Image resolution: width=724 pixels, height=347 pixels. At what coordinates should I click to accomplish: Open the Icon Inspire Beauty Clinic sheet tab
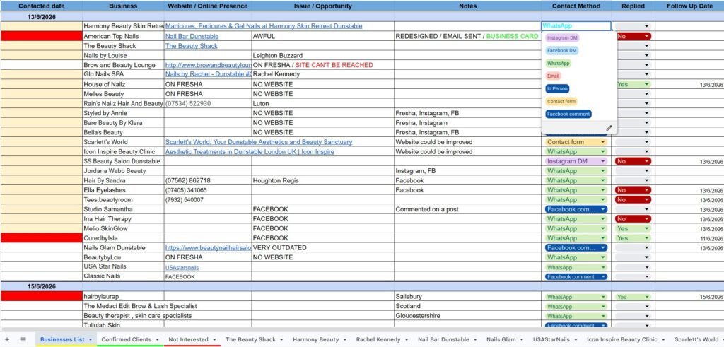pos(622,339)
